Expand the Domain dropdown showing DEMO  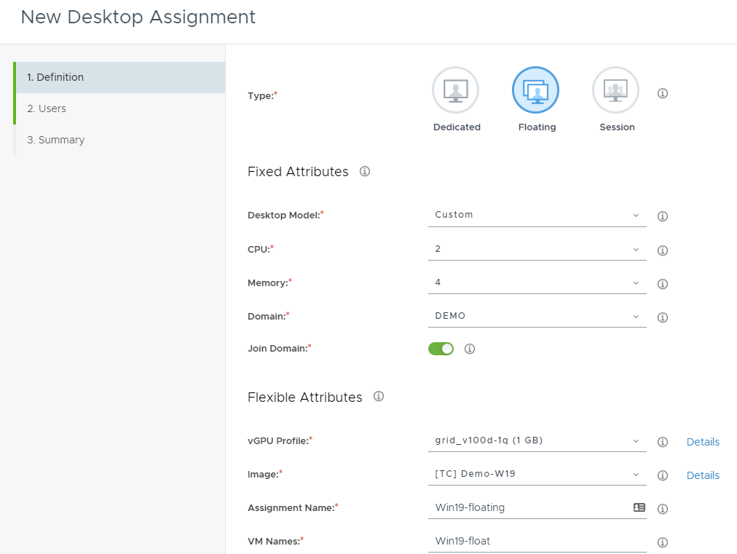(x=537, y=316)
